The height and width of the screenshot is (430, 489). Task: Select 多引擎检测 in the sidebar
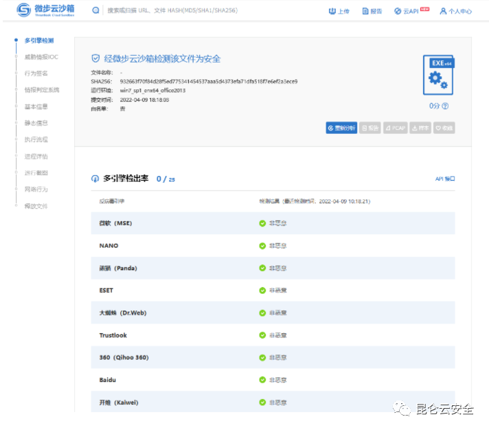click(x=39, y=41)
